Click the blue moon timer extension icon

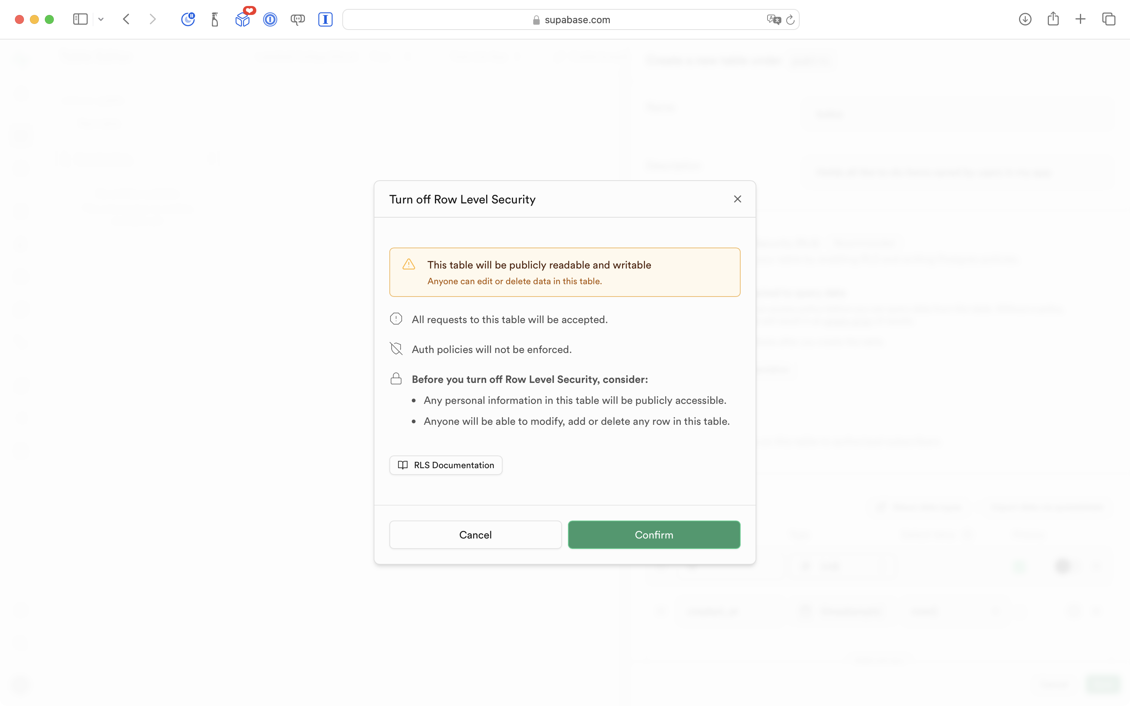pos(188,19)
